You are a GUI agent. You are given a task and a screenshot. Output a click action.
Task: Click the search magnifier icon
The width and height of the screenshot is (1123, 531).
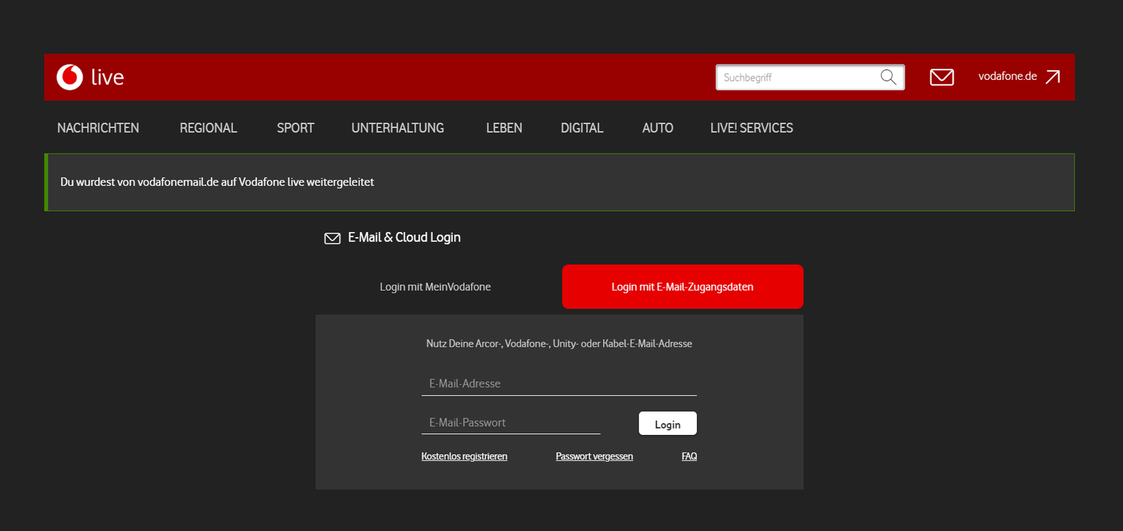tap(889, 77)
